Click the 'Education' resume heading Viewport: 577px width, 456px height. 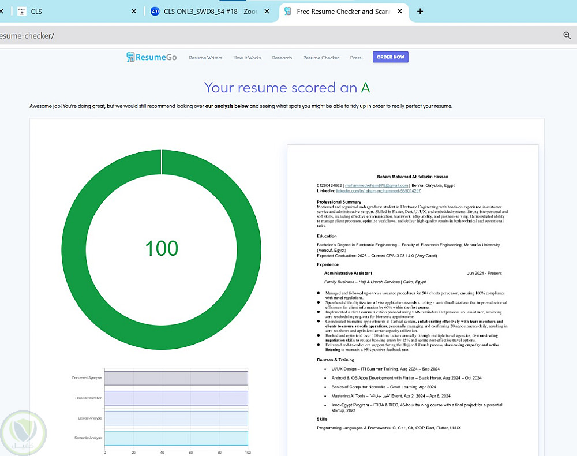point(327,236)
